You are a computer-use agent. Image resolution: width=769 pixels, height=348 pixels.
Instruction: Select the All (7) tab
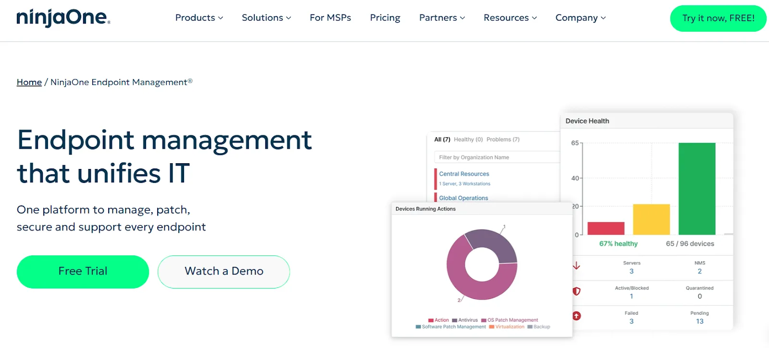[442, 140]
